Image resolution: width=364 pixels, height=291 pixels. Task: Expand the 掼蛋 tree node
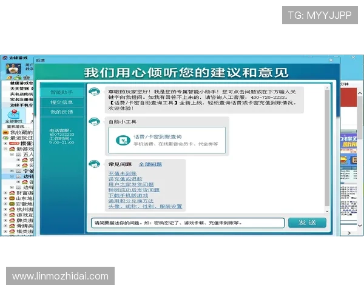point(5,144)
